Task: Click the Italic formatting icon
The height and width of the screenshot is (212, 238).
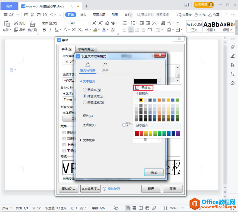Action: (x=50, y=30)
